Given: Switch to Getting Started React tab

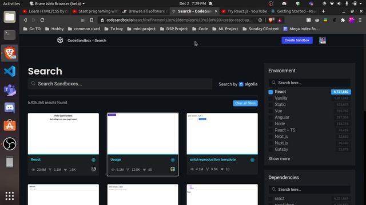Looking at the screenshot, I should tap(294, 11).
